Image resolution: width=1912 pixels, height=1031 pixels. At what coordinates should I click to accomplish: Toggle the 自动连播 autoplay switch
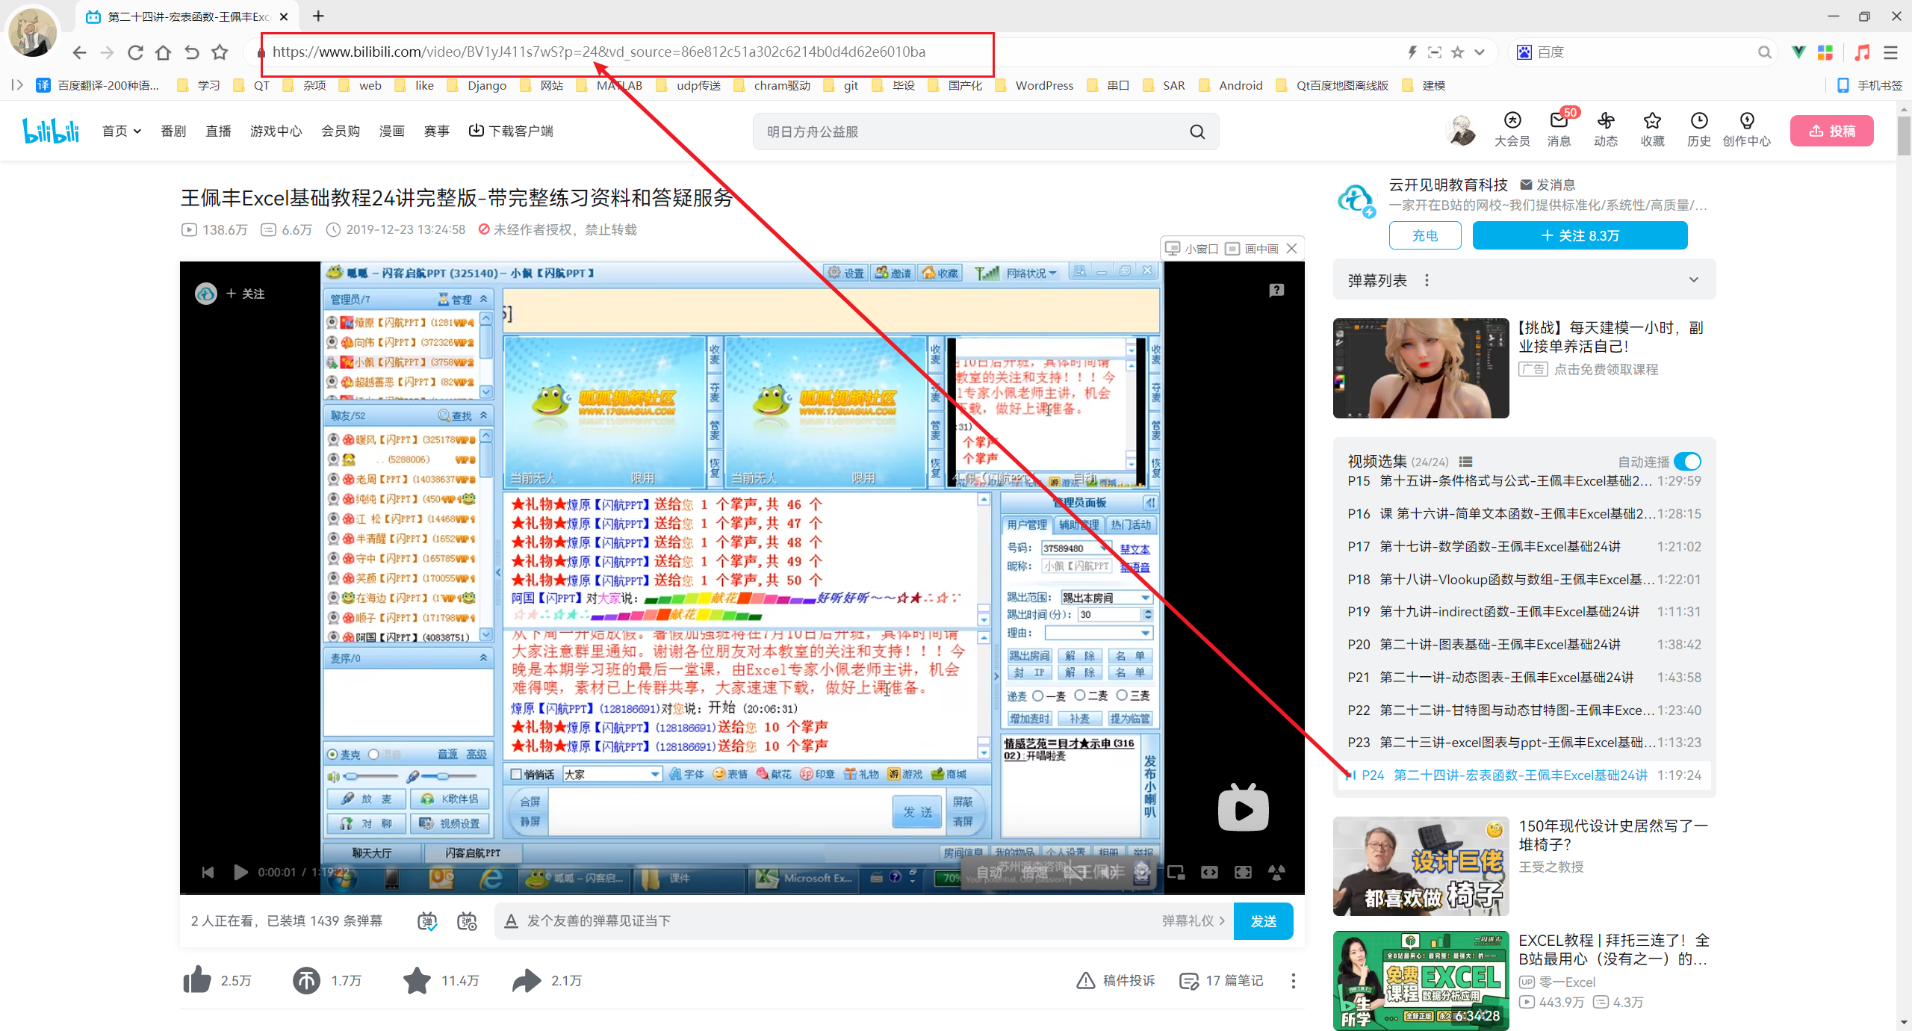(x=1687, y=461)
